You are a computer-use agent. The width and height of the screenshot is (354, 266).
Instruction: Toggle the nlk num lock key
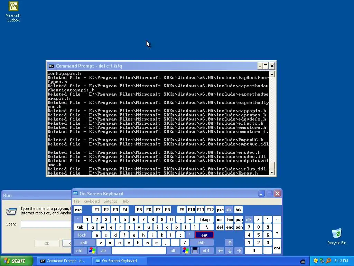[249, 219]
